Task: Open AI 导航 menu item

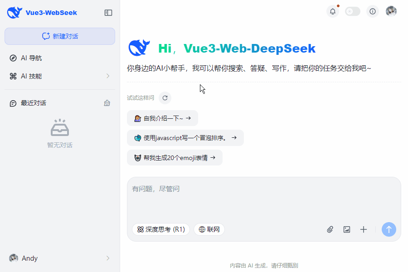Action: (x=60, y=58)
